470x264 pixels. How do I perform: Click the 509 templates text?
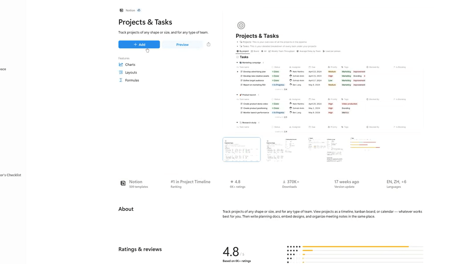pos(138,187)
